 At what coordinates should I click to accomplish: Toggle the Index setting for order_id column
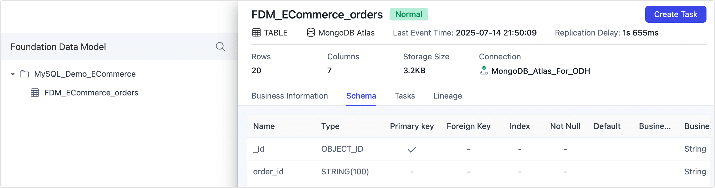(519, 172)
